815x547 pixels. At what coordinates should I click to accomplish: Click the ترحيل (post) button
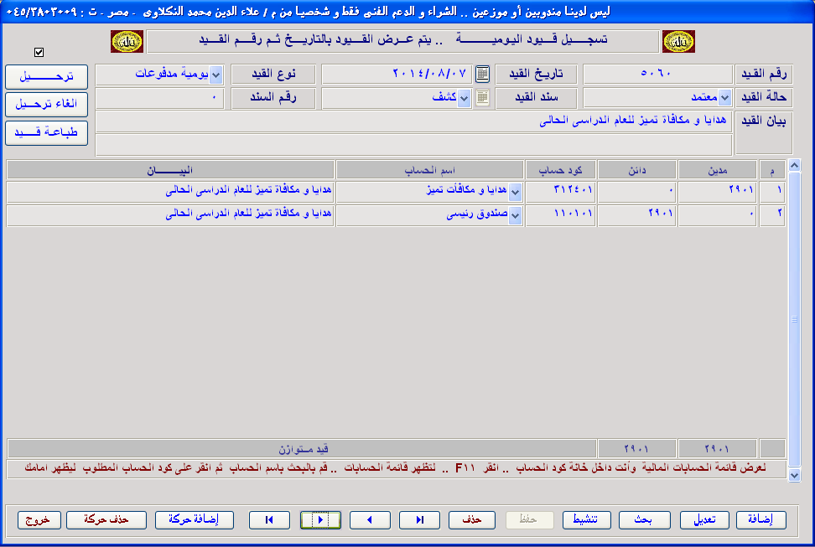click(46, 76)
